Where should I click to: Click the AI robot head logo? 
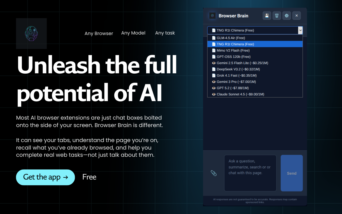[31, 33]
